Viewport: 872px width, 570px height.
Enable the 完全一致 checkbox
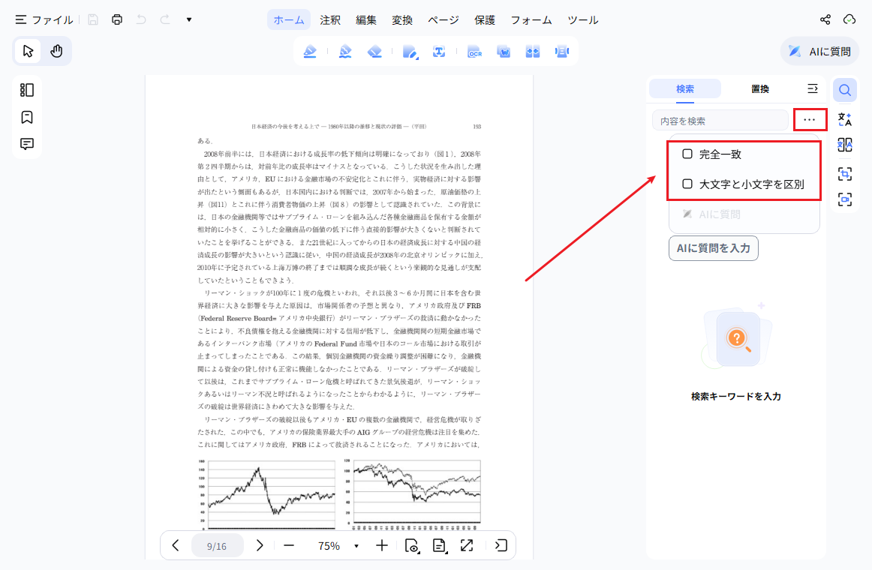[687, 154]
